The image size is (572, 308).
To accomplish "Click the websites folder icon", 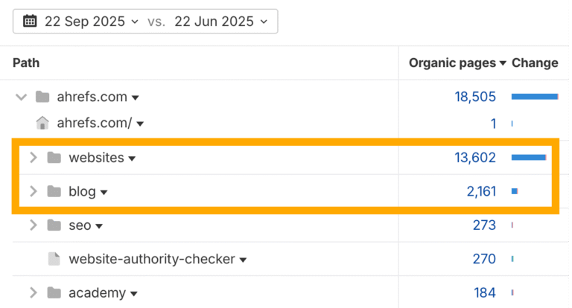I will [x=54, y=158].
